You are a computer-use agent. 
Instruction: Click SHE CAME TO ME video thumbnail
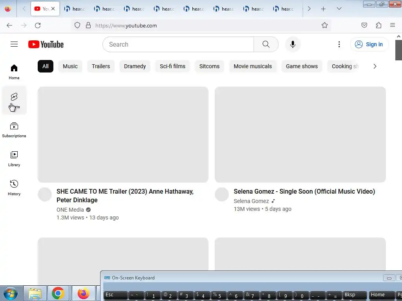[123, 134]
